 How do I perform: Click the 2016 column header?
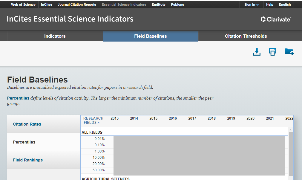click(173, 118)
